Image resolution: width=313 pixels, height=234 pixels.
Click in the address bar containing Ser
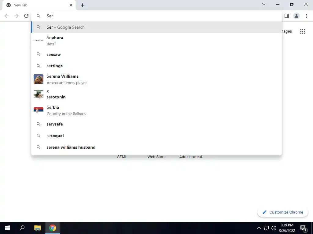(156, 16)
